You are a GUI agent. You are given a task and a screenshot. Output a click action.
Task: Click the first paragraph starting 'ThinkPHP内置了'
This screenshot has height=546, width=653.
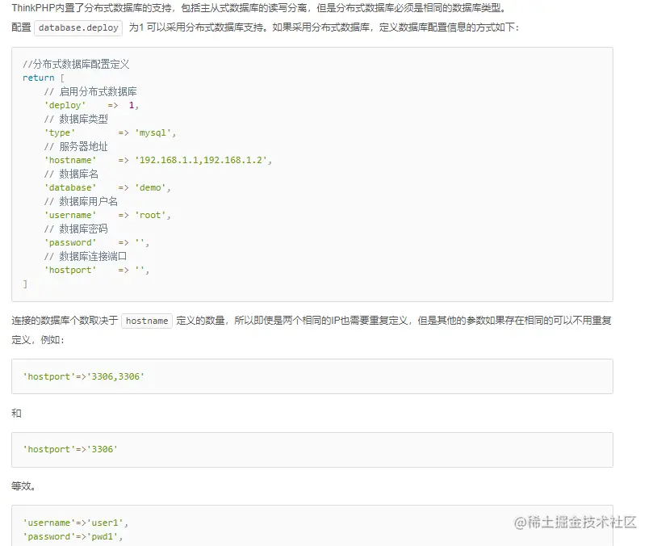click(x=258, y=8)
